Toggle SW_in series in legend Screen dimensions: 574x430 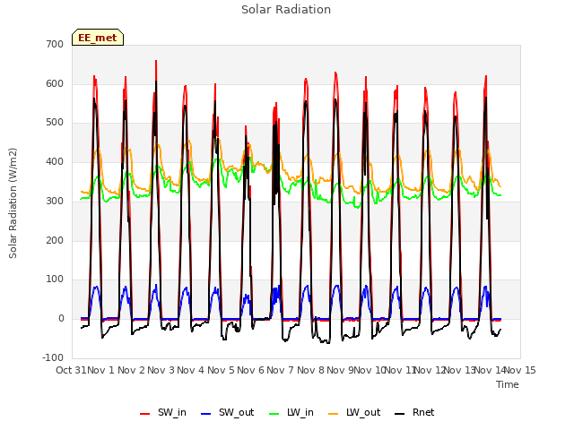(163, 413)
